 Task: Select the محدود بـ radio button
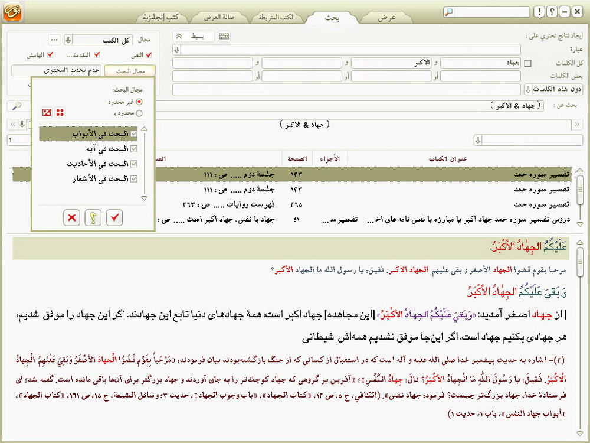click(139, 113)
